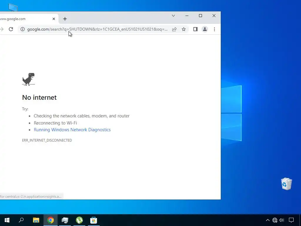The image size is (301, 226).
Task: View site information icon in address bar
Action: pyautogui.click(x=23, y=29)
